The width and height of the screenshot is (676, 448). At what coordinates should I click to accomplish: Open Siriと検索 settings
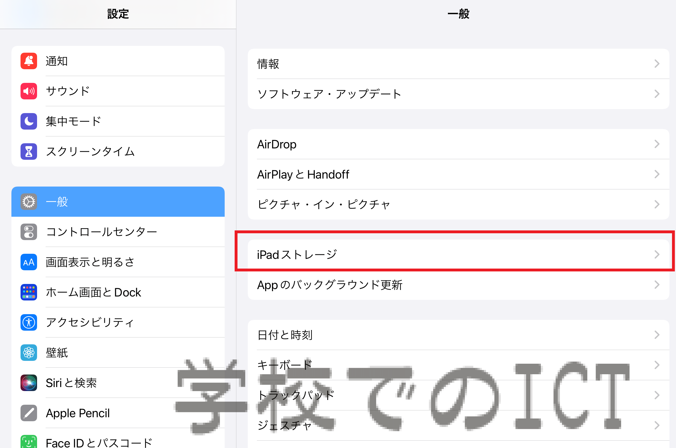(118, 383)
